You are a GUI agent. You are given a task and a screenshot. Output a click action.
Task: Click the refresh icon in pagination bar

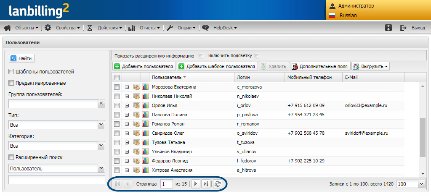tap(217, 184)
